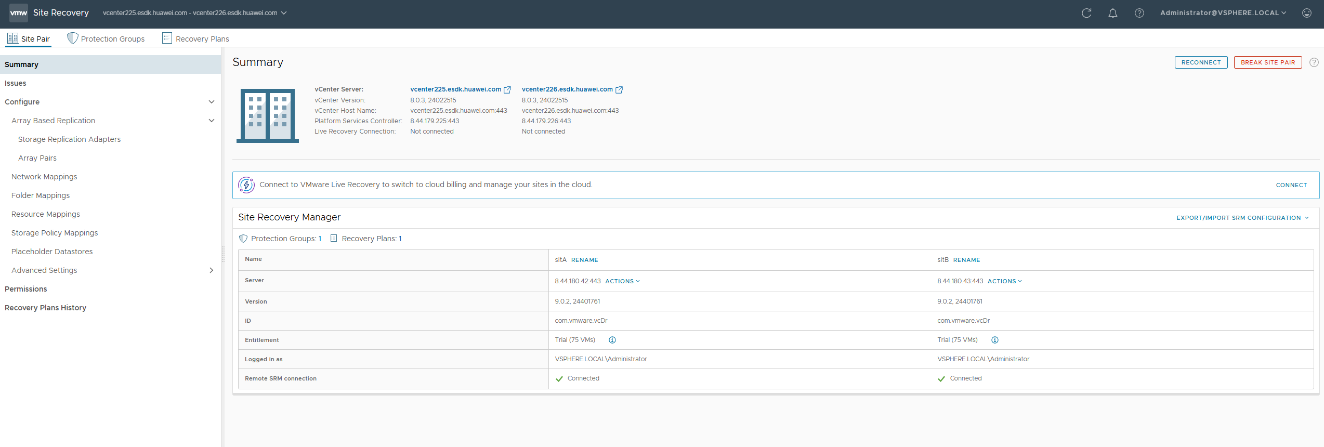
Task: Click Break Site Pair button
Action: pos(1268,62)
